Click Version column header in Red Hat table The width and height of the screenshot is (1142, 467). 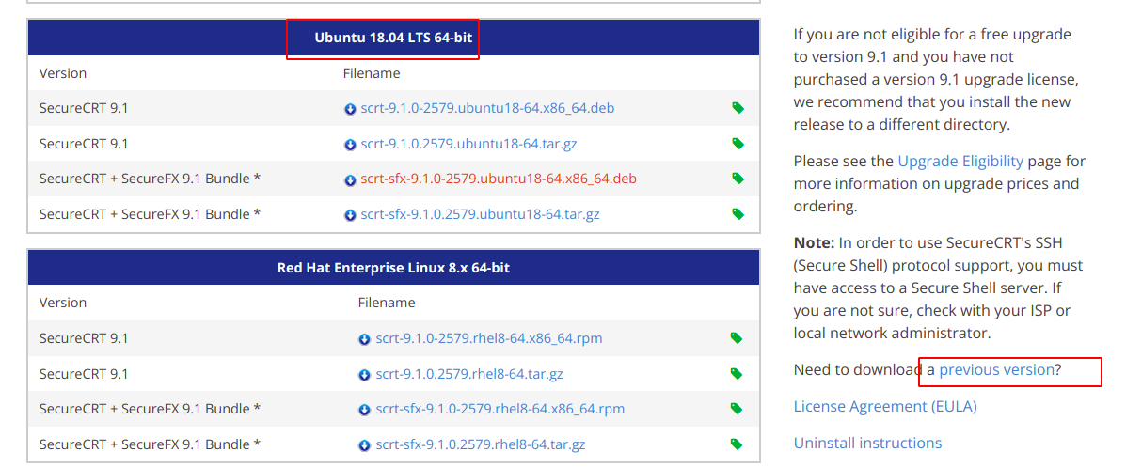(63, 303)
